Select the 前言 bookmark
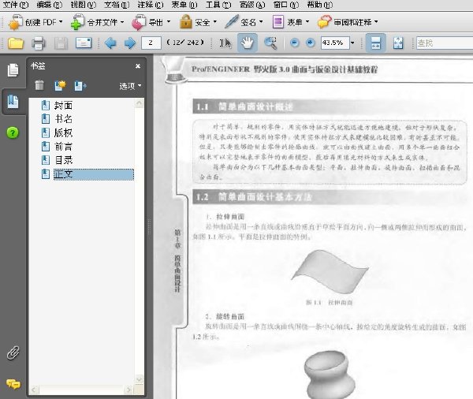The width and height of the screenshot is (473, 399). click(63, 147)
